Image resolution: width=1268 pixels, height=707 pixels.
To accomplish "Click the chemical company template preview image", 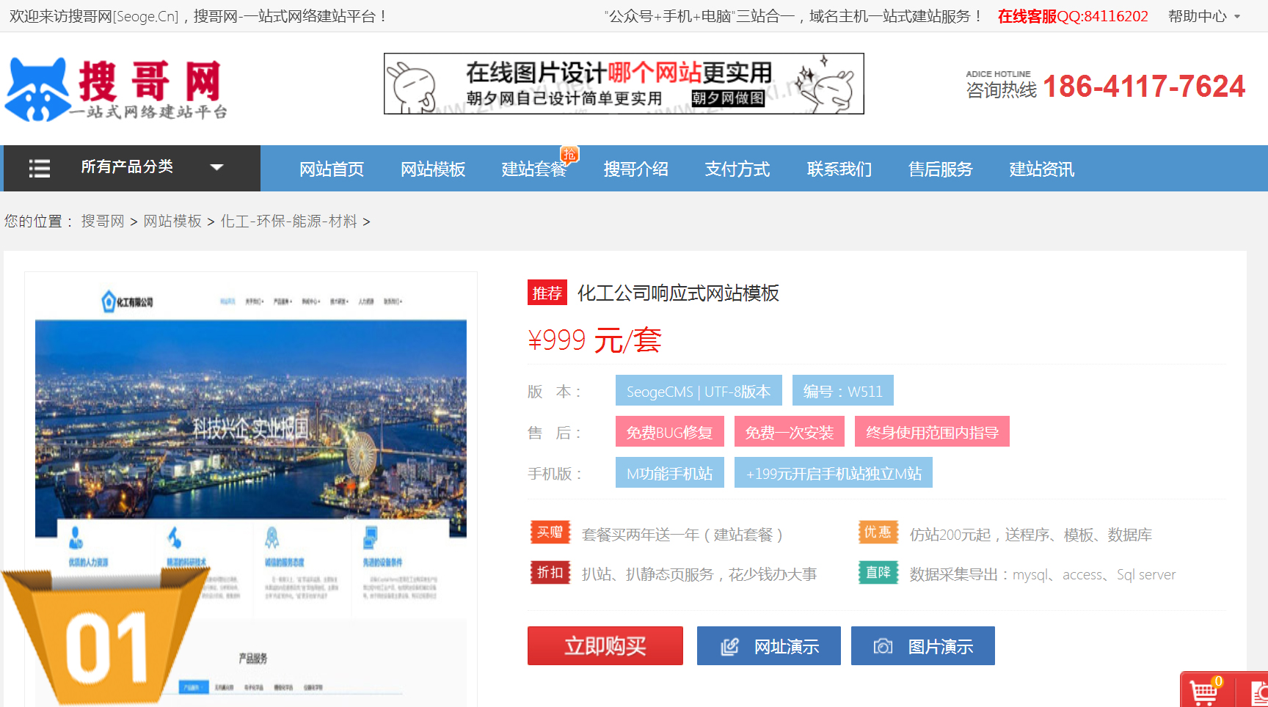I will 251,440.
